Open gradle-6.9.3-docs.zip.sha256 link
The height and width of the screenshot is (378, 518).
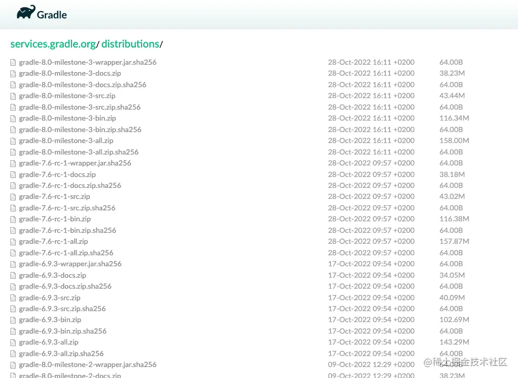coord(65,286)
